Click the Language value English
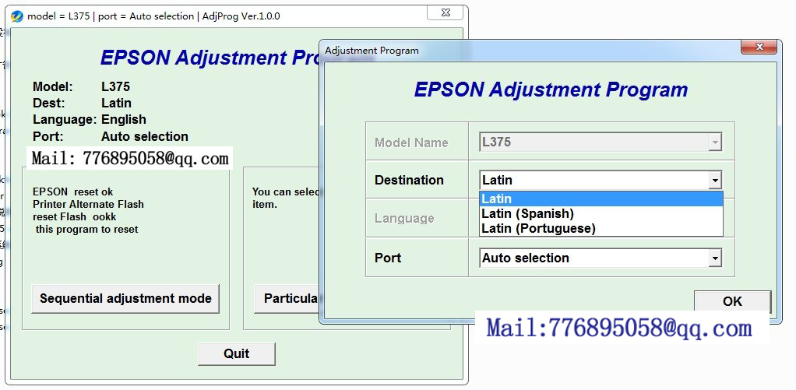 click(x=124, y=120)
